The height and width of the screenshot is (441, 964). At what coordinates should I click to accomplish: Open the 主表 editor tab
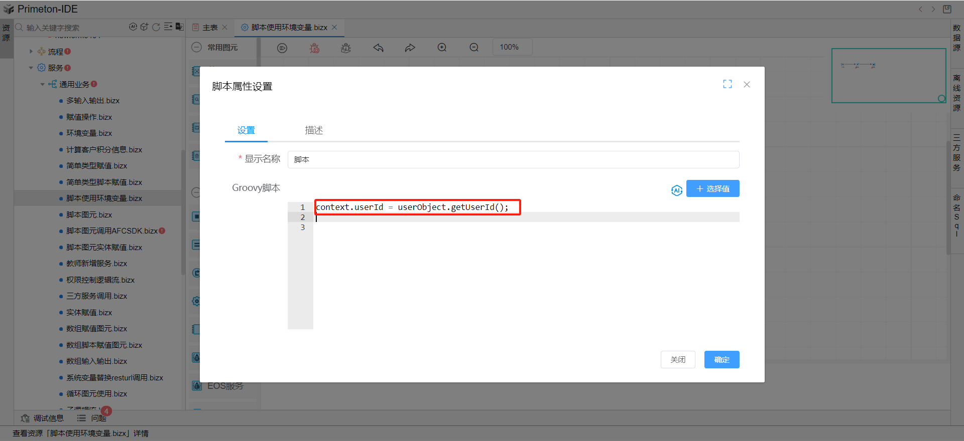point(210,28)
